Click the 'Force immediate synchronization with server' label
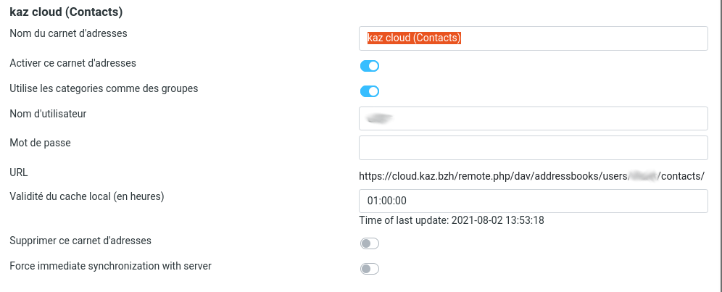 tap(110, 266)
